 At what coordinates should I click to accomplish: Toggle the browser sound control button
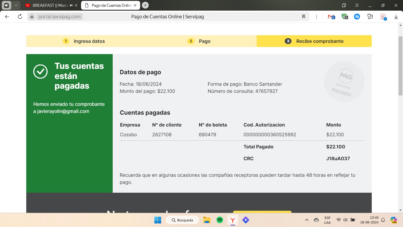6,5
